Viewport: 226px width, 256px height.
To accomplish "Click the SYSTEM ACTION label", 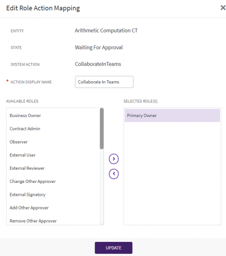I will pos(25,65).
